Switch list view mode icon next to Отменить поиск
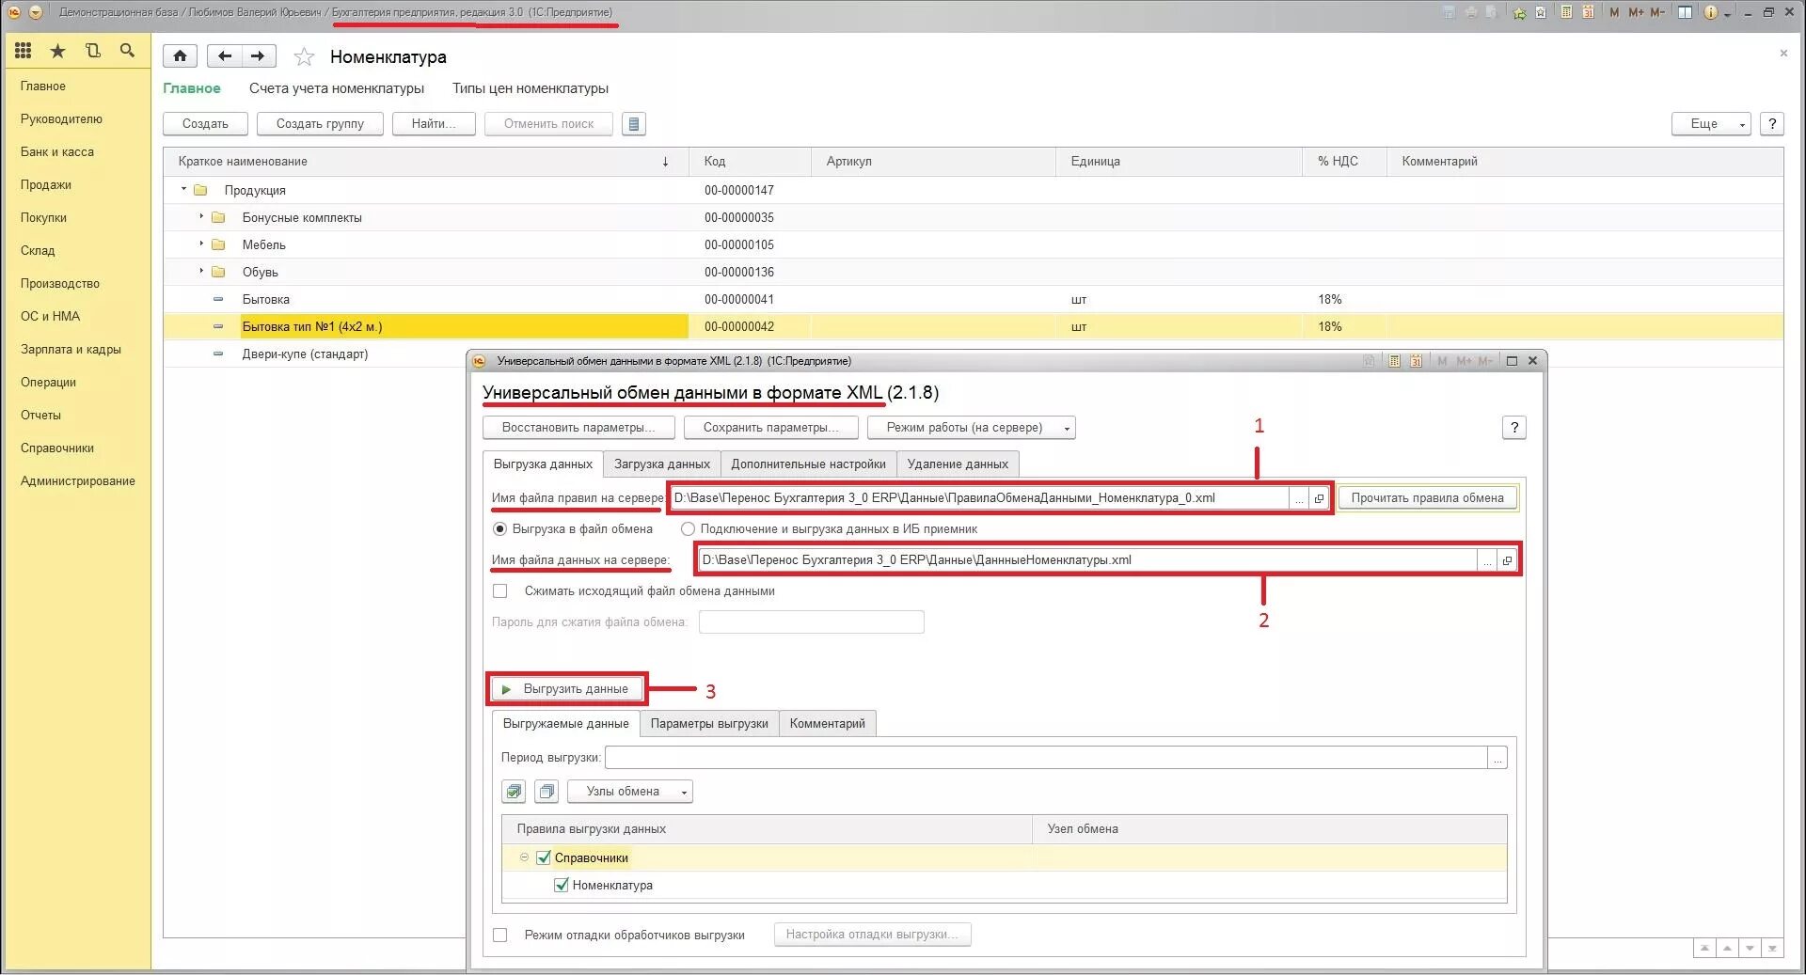 click(634, 124)
